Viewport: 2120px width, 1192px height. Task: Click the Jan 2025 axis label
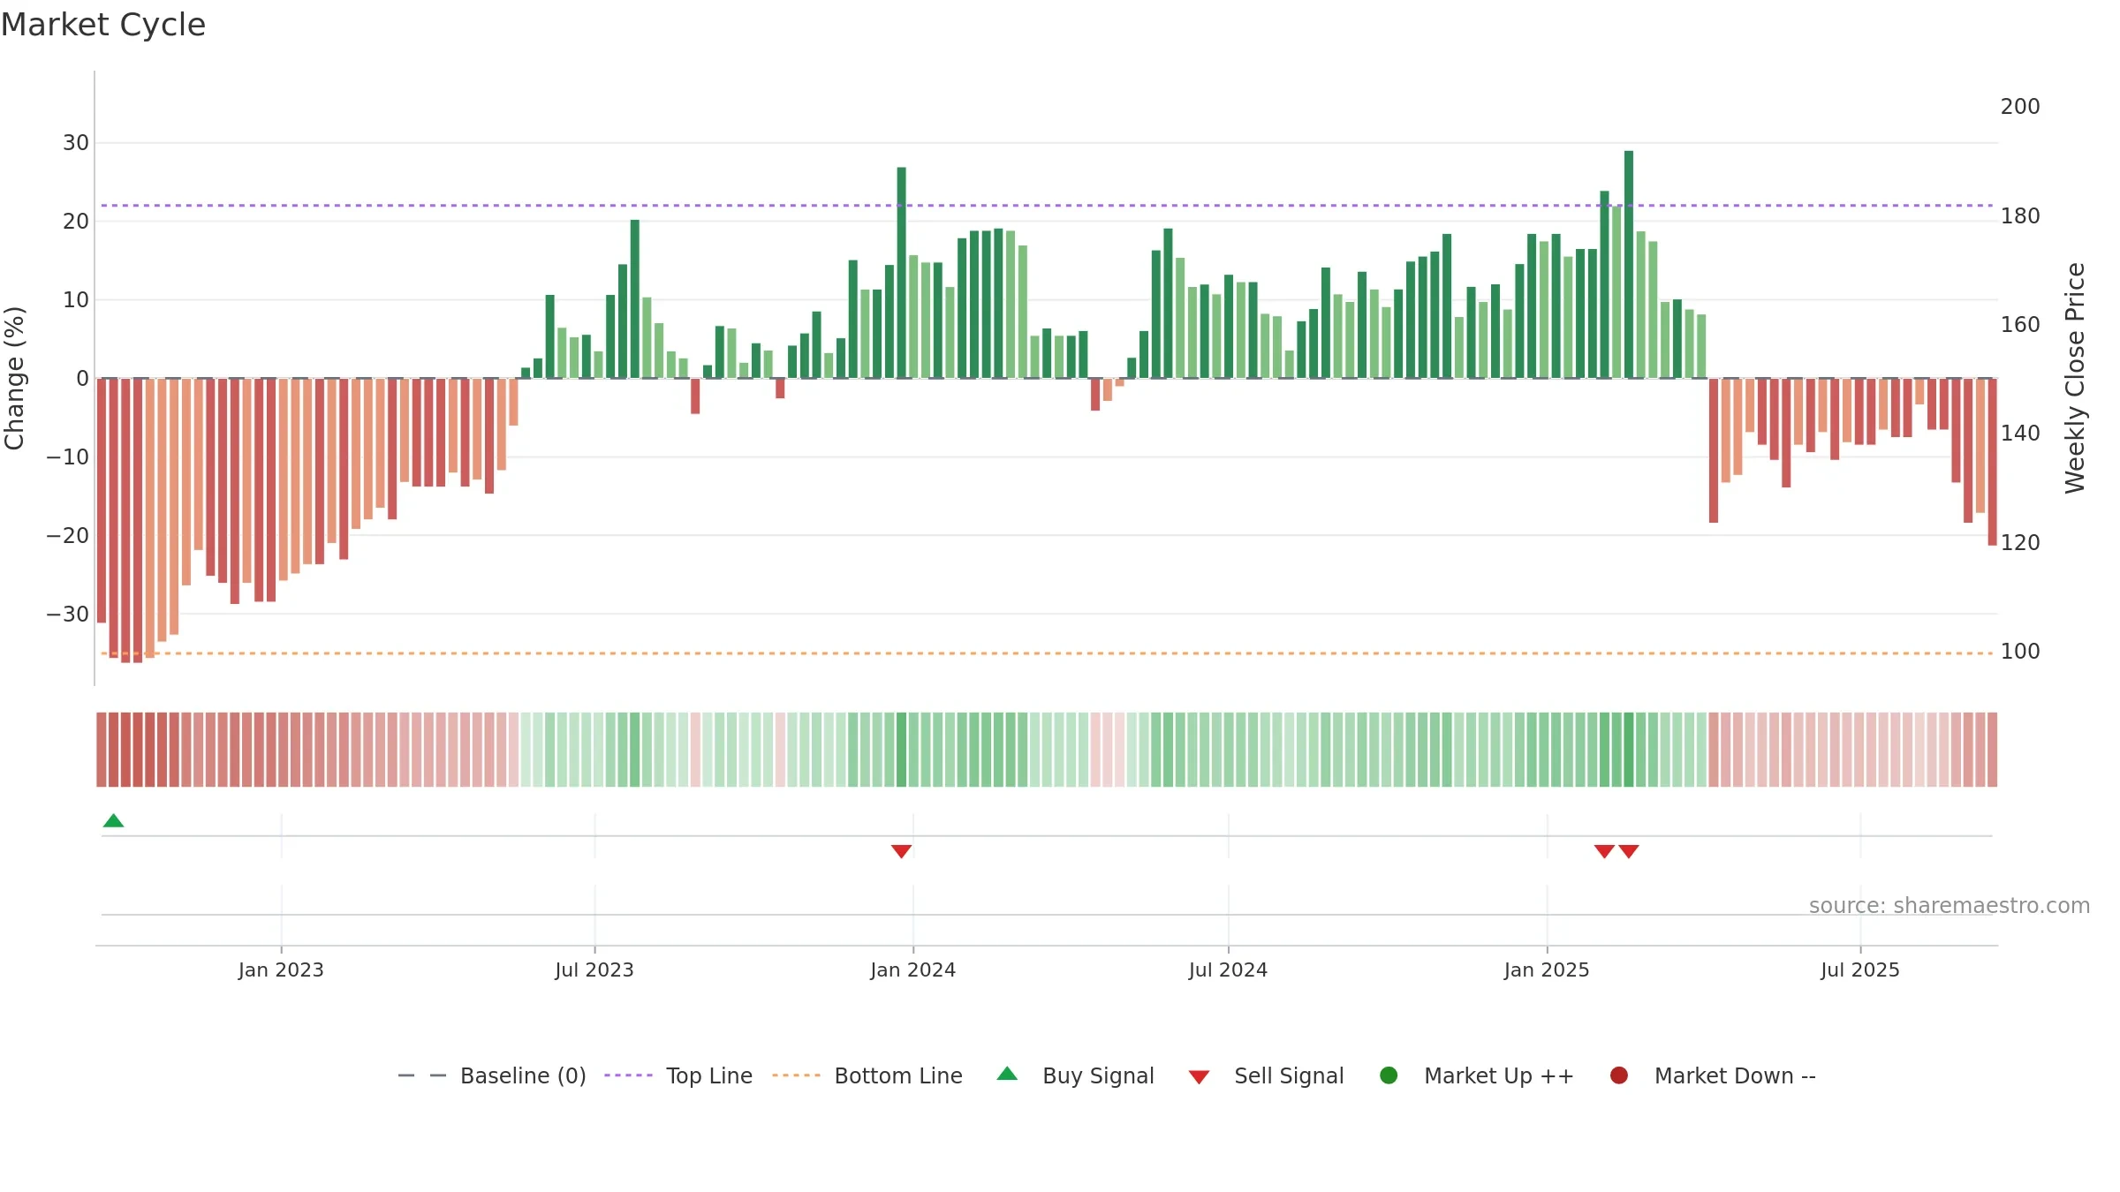(x=1547, y=970)
